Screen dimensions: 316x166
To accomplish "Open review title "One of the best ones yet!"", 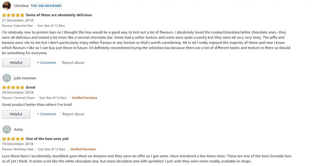I will (x=47, y=139).
